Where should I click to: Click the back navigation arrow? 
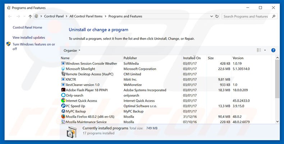[x=10, y=16]
